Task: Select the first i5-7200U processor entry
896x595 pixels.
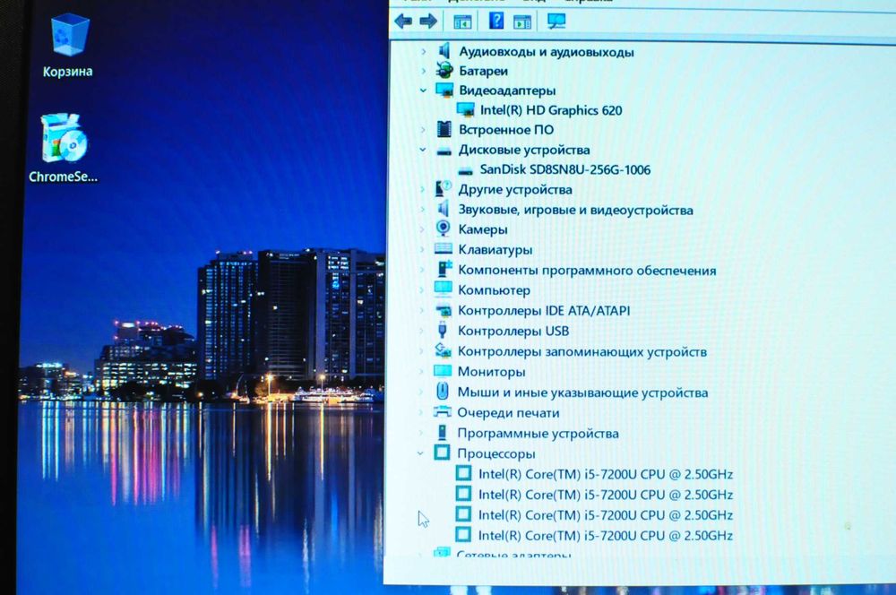Action: pyautogui.click(x=606, y=474)
